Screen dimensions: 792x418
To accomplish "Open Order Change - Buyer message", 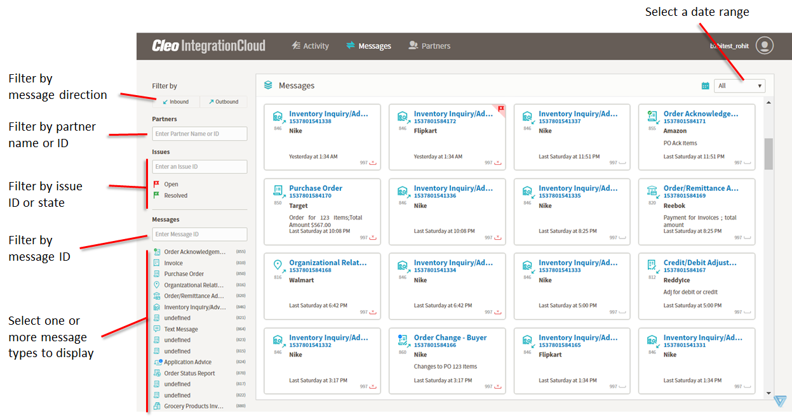I will pos(450,337).
